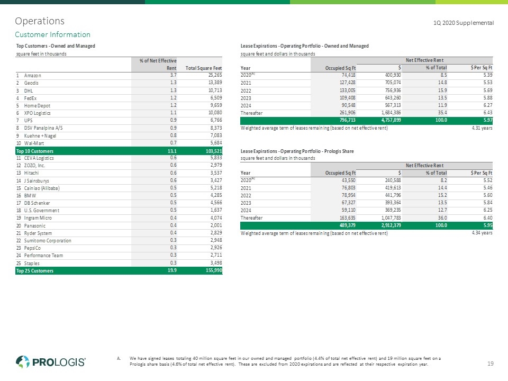Click the PepsiCo customer name
This screenshot has width=508, height=381.
(32, 248)
